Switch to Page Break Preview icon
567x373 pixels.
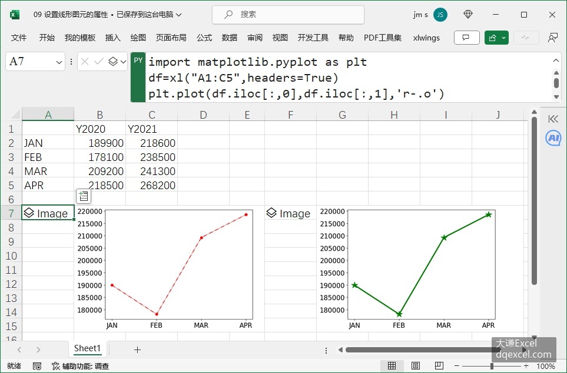pyautogui.click(x=439, y=366)
